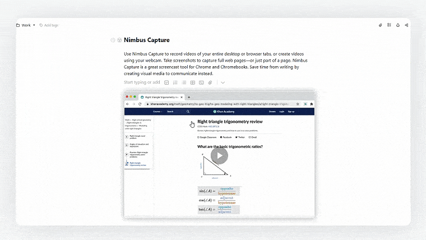Image resolution: width=426 pixels, height=240 pixels.
Task: Open the Work folder dropdown
Action: 26,25
